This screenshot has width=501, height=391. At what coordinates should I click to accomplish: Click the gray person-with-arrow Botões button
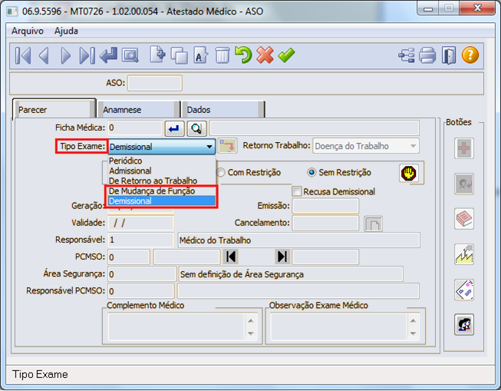point(464,184)
